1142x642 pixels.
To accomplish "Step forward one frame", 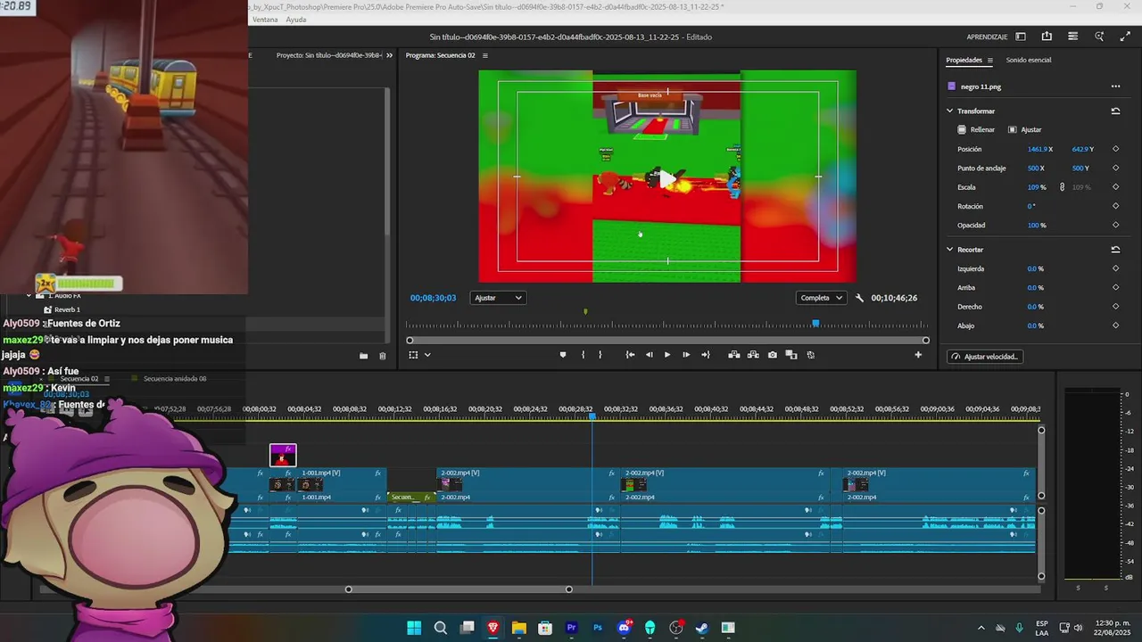I will point(686,355).
